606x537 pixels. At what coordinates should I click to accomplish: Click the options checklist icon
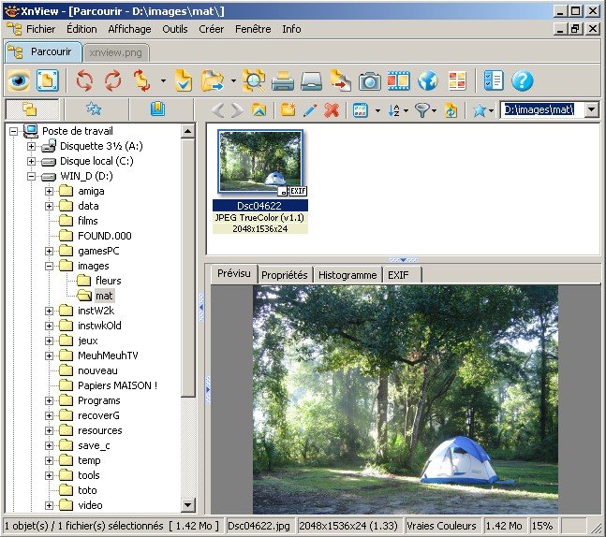click(x=494, y=80)
